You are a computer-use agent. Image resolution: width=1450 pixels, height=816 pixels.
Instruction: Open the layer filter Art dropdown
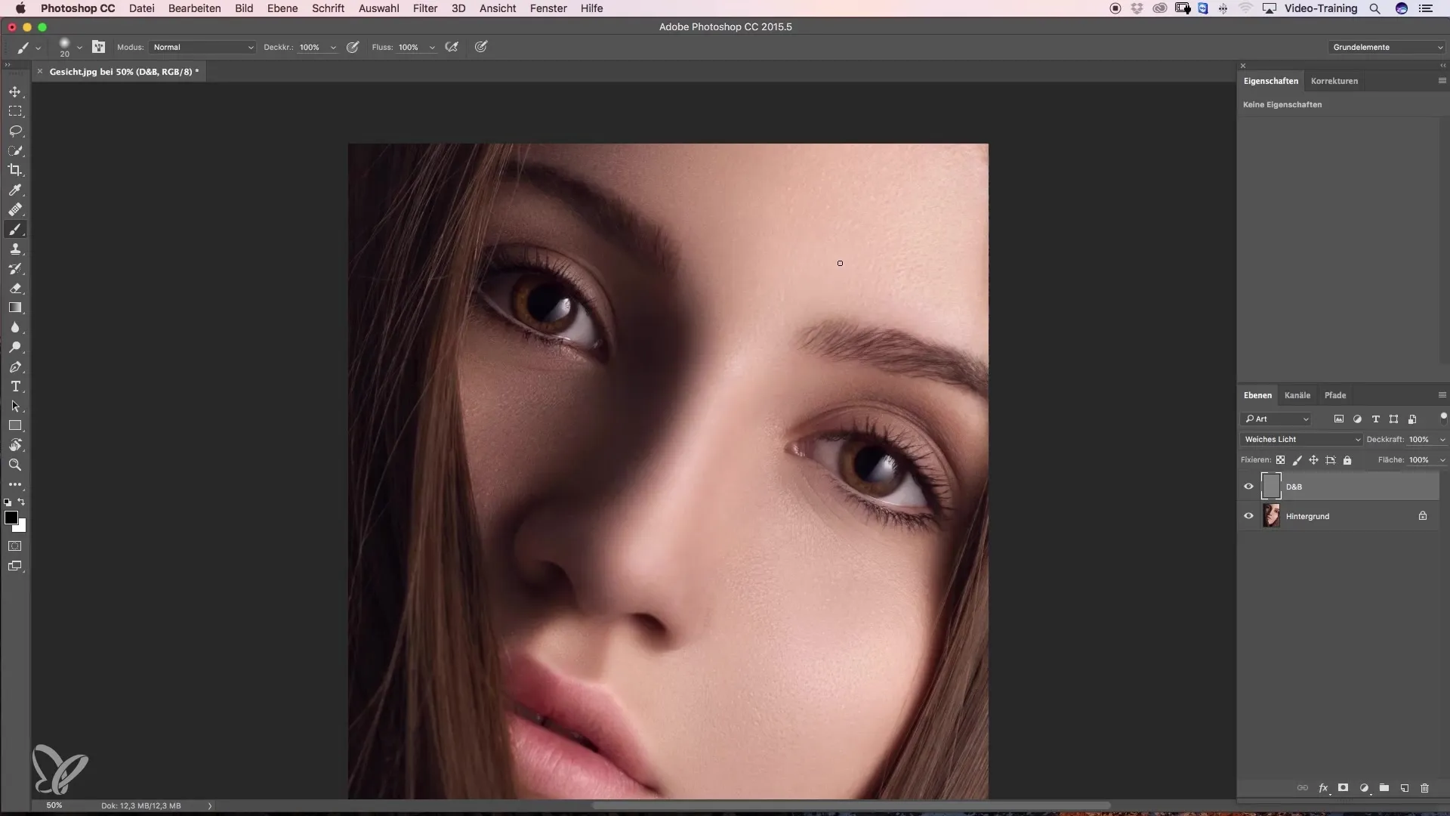pyautogui.click(x=1276, y=419)
